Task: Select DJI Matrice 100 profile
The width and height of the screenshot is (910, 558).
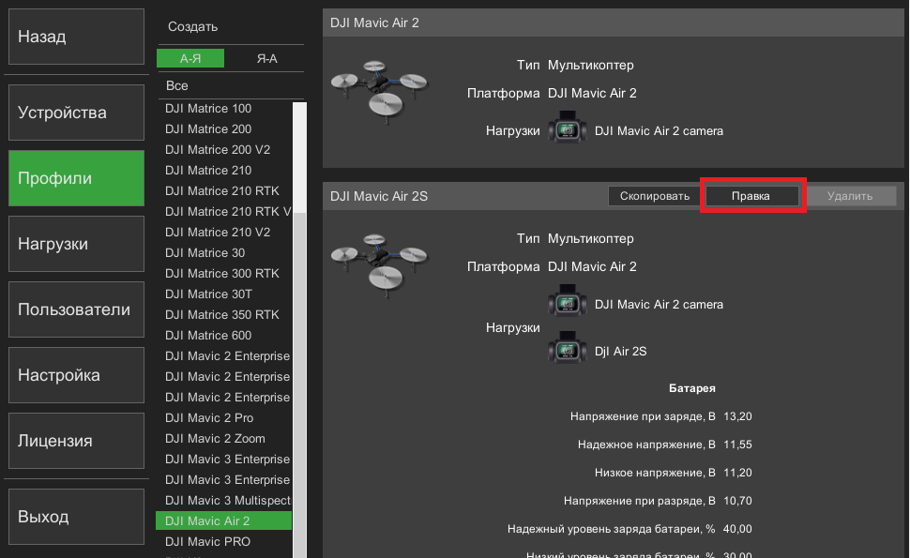Action: point(224,109)
